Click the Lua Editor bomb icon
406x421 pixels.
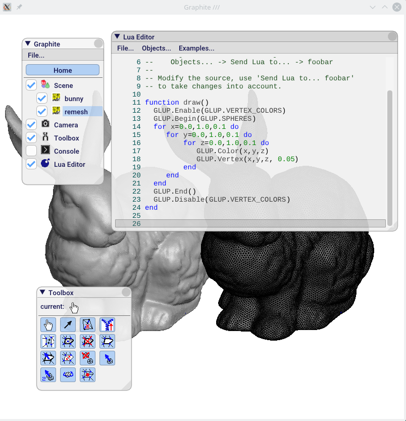click(57, 164)
